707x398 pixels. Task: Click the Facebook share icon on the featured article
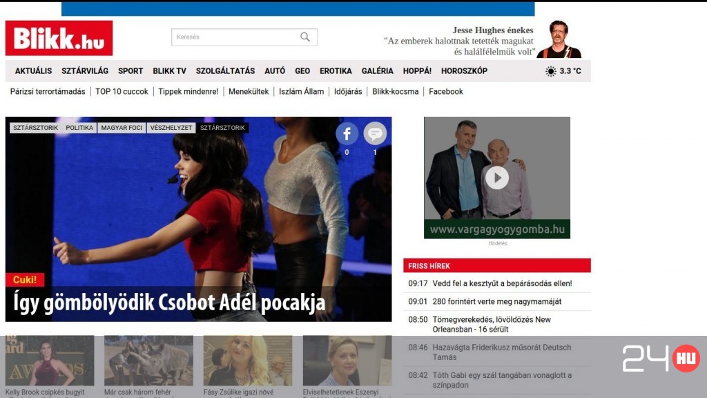[x=347, y=133]
